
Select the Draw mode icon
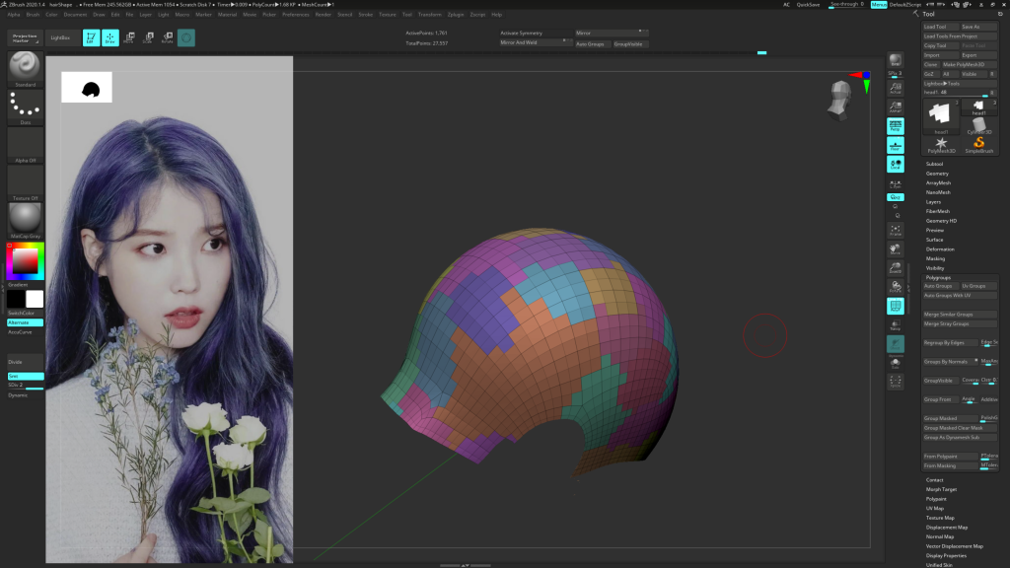click(x=109, y=37)
